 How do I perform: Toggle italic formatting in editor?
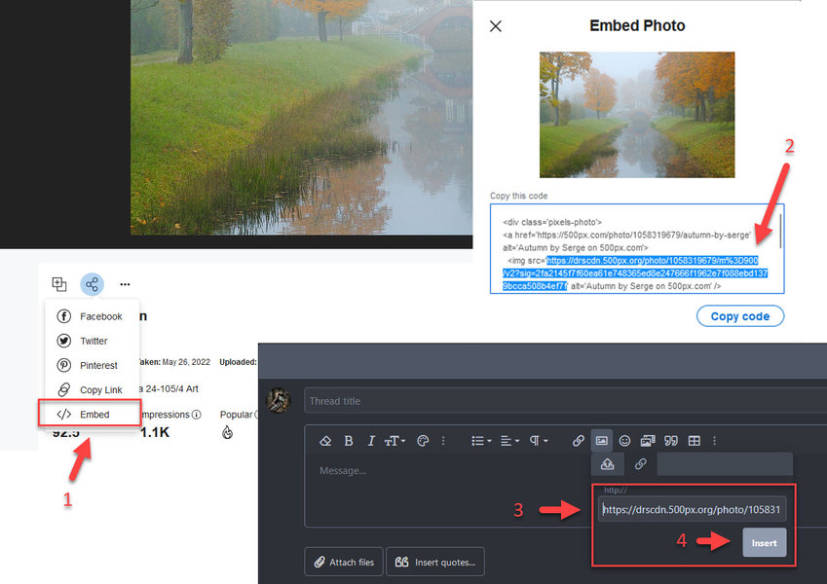pyautogui.click(x=371, y=441)
